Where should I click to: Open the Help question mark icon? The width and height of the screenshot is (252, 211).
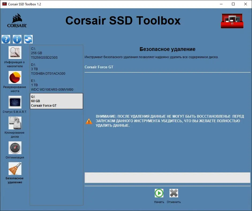coord(6,39)
